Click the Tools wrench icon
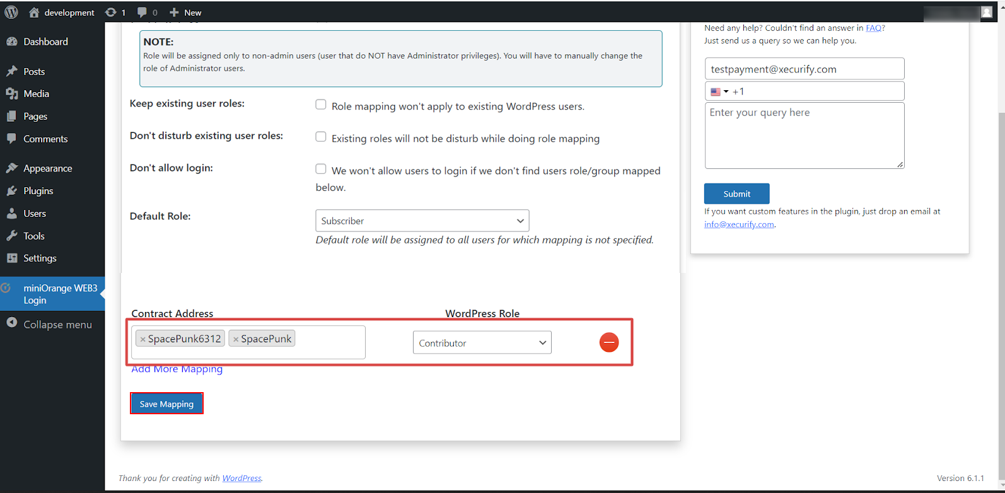 pos(12,236)
